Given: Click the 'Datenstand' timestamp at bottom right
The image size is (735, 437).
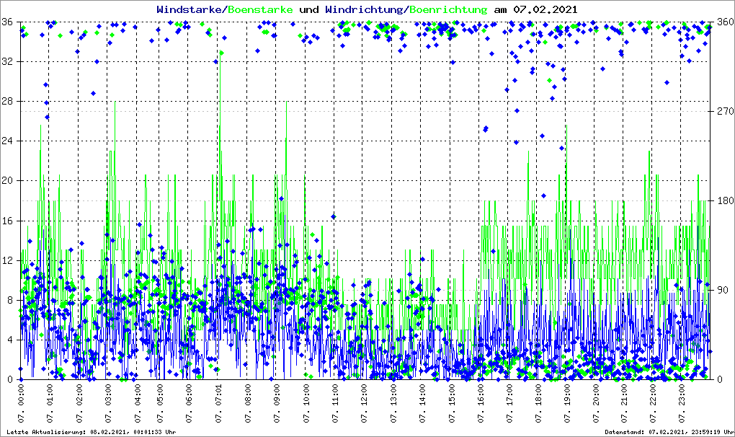Looking at the screenshot, I should (668, 432).
